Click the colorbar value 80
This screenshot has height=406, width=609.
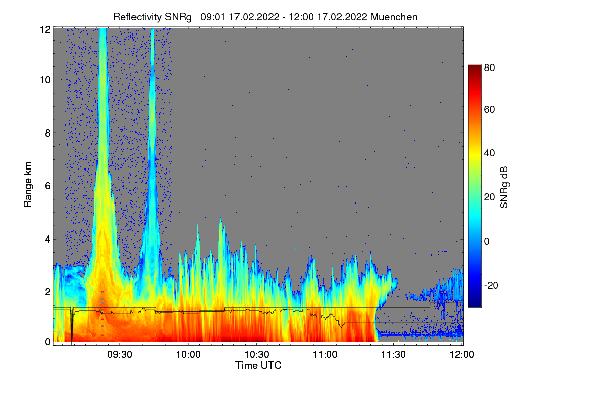489,67
